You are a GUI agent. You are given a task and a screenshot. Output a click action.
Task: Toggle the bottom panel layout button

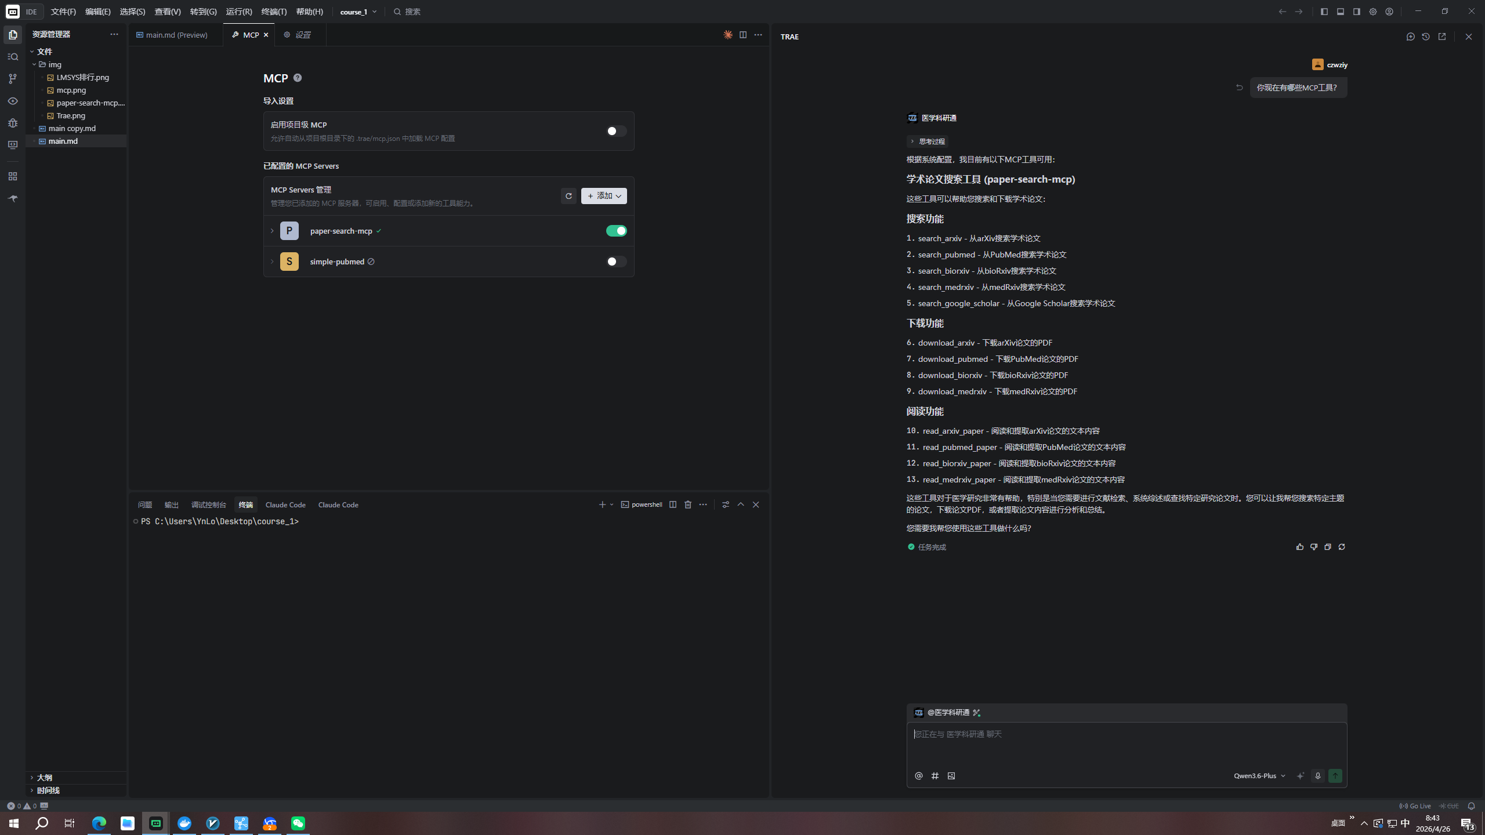(1341, 12)
